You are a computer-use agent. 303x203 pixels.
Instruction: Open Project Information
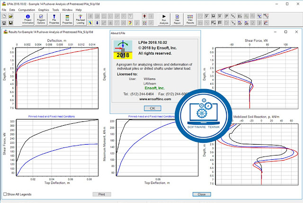pyautogui.click(x=28, y=19)
